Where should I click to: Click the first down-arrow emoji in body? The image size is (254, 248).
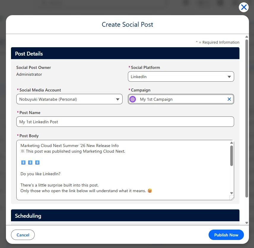click(x=23, y=162)
